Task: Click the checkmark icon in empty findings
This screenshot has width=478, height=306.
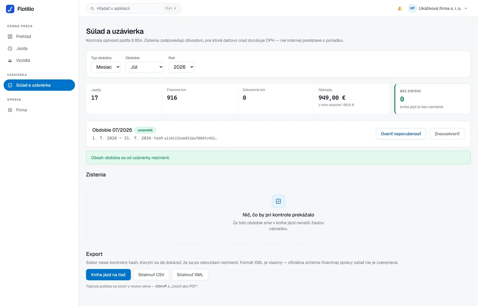Action: pyautogui.click(x=278, y=201)
